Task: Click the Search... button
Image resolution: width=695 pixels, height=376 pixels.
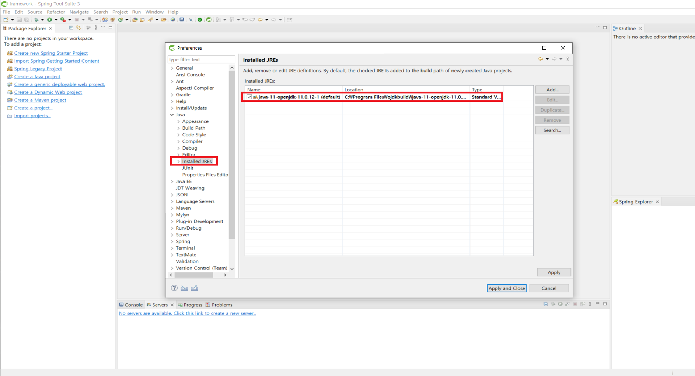Action: point(552,130)
